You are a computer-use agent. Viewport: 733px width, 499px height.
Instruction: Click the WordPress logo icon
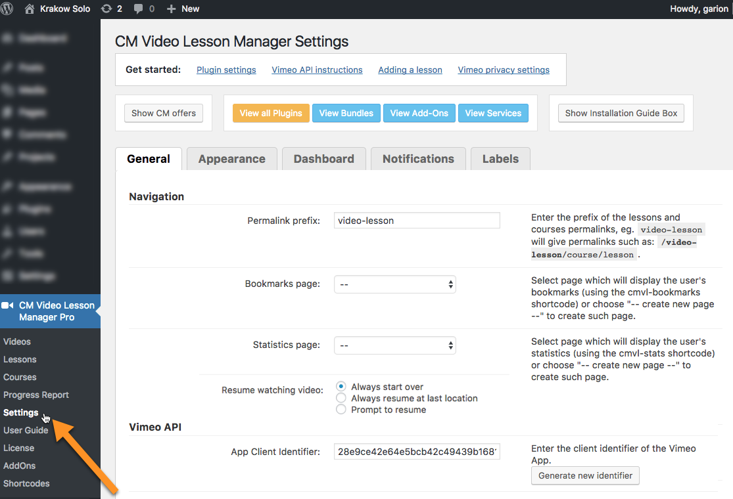7,9
